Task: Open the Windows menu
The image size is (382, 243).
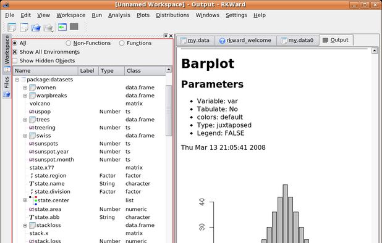Action: (x=207, y=15)
